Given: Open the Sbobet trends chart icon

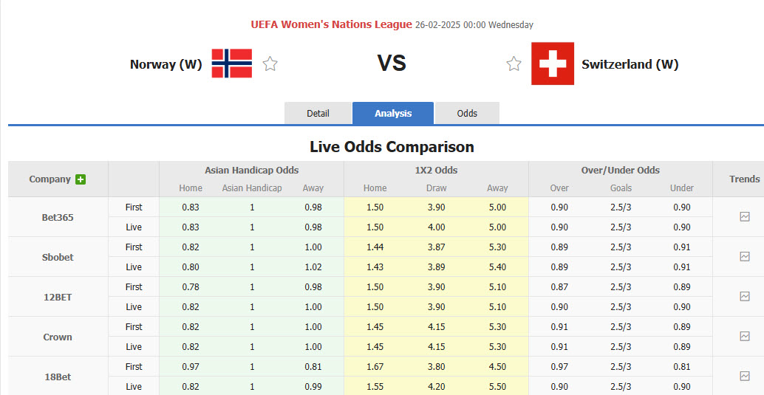Looking at the screenshot, I should tap(744, 257).
